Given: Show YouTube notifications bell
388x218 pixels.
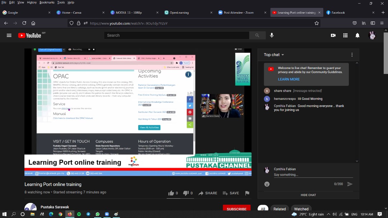Looking at the screenshot, I should pos(357,36).
